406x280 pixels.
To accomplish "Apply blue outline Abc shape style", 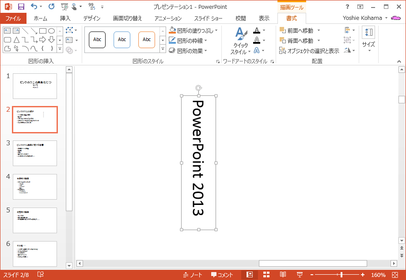I will coord(121,40).
